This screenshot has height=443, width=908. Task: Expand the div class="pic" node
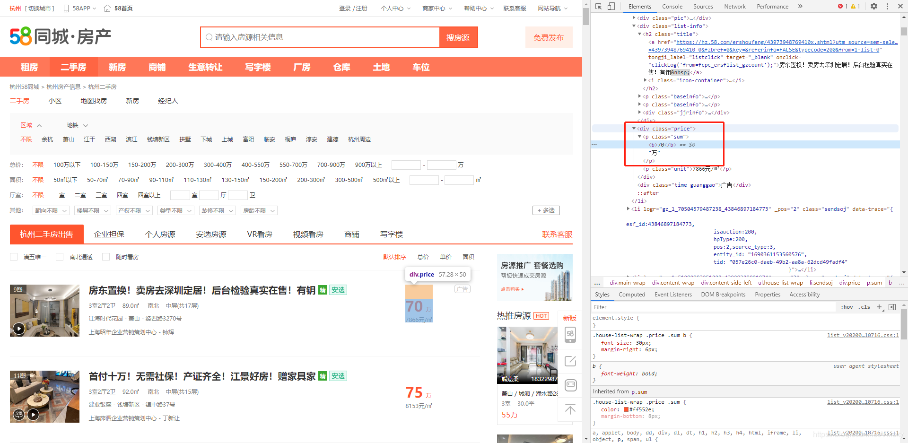[x=634, y=18]
